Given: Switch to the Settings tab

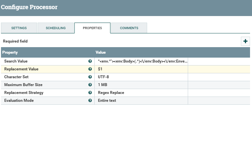Looking at the screenshot, I should (19, 28).
